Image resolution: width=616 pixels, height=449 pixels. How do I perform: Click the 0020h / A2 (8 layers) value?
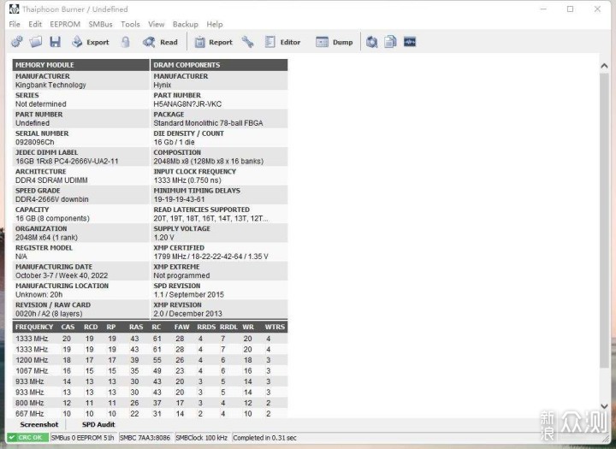tap(49, 314)
